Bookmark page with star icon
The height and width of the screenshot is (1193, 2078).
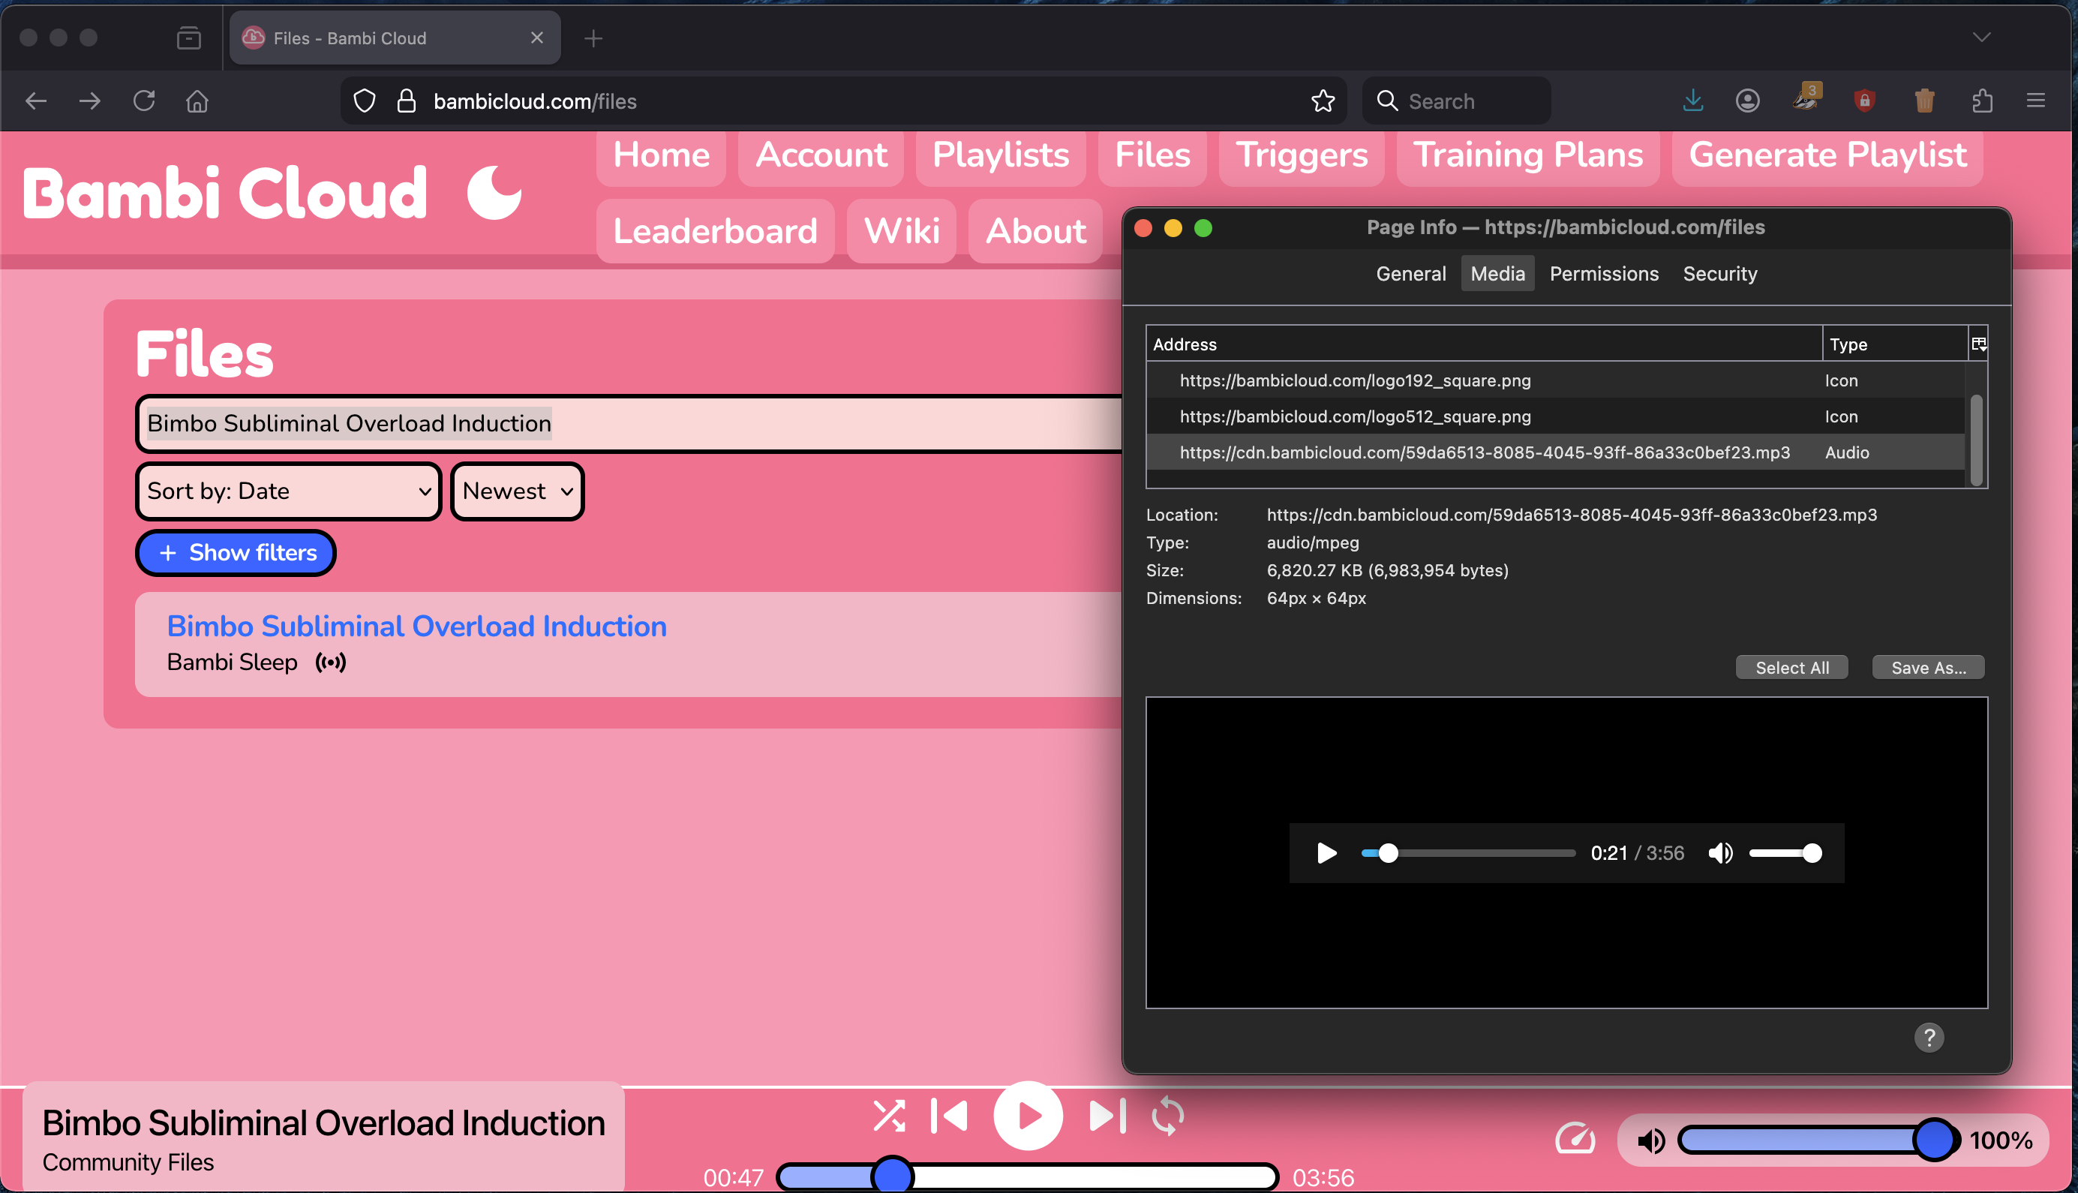point(1323,101)
